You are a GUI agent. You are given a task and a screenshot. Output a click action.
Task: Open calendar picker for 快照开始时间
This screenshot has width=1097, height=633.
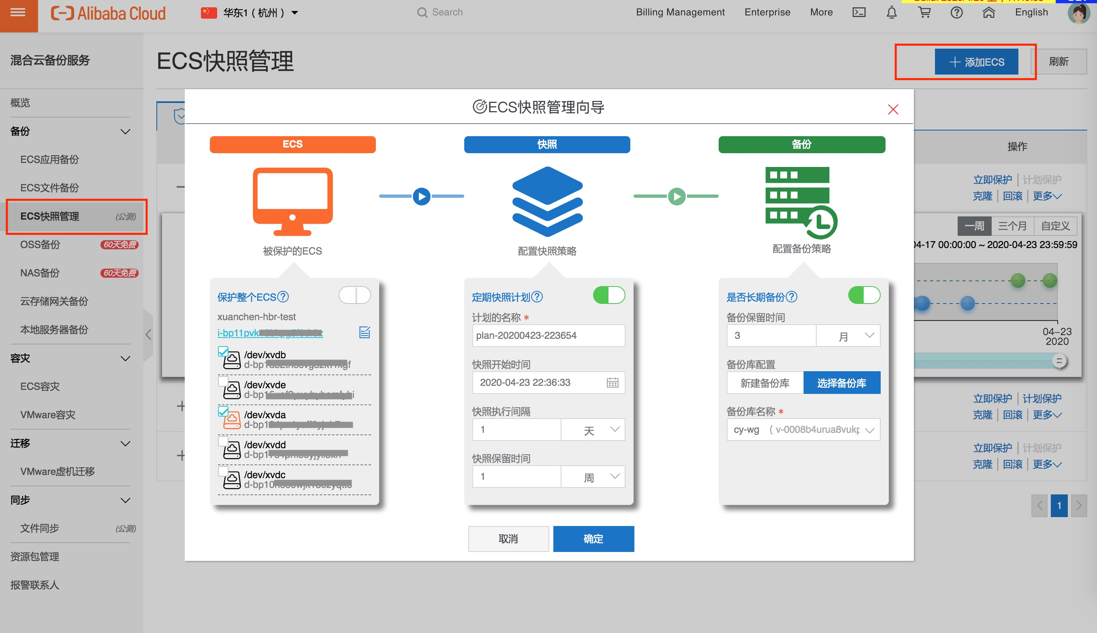[612, 383]
